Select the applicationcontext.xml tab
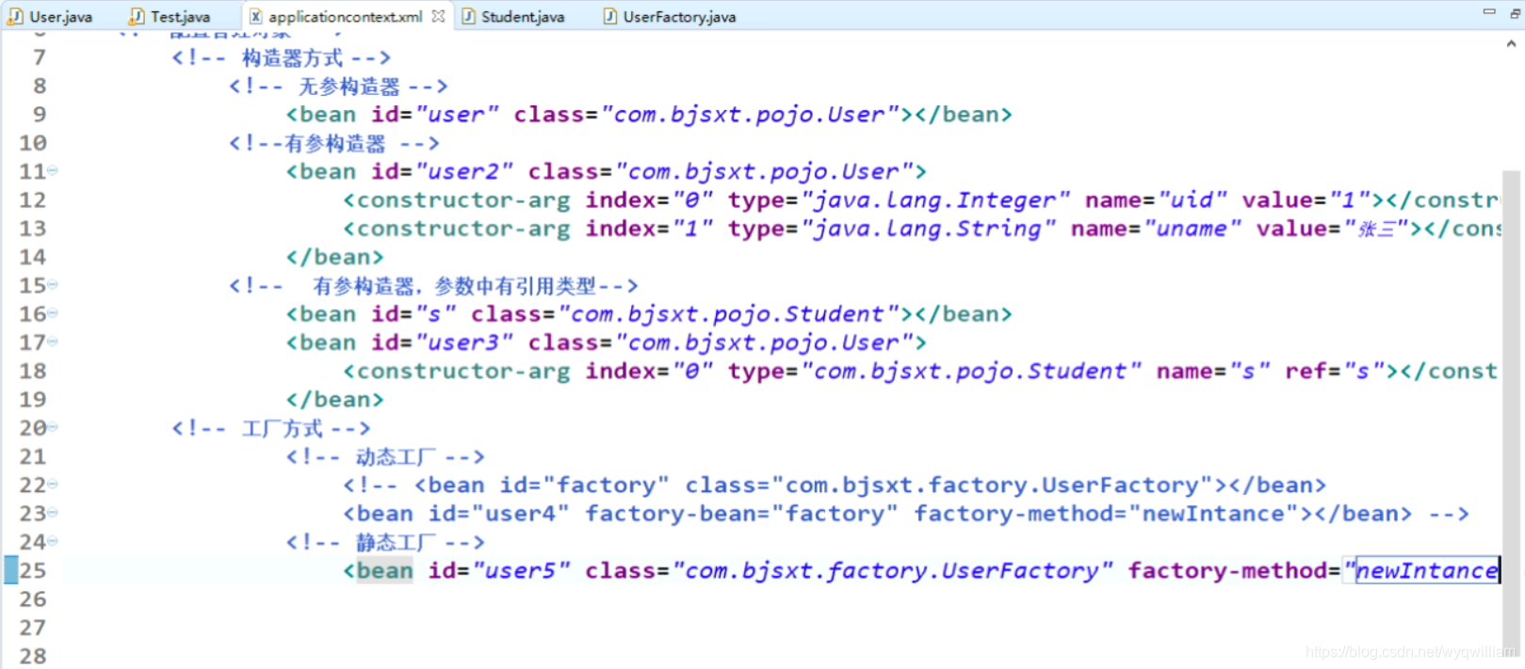The width and height of the screenshot is (1525, 669). click(345, 16)
